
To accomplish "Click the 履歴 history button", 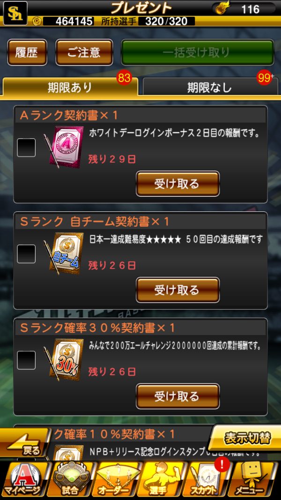I will tap(27, 52).
